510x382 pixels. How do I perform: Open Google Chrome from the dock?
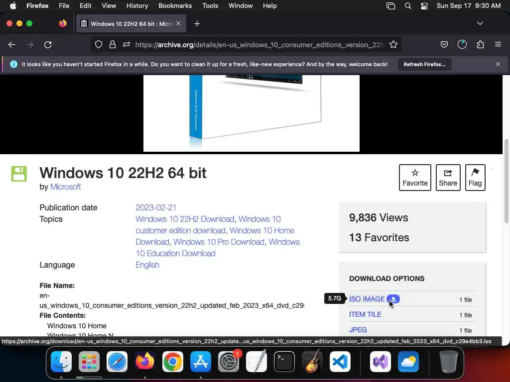173,362
